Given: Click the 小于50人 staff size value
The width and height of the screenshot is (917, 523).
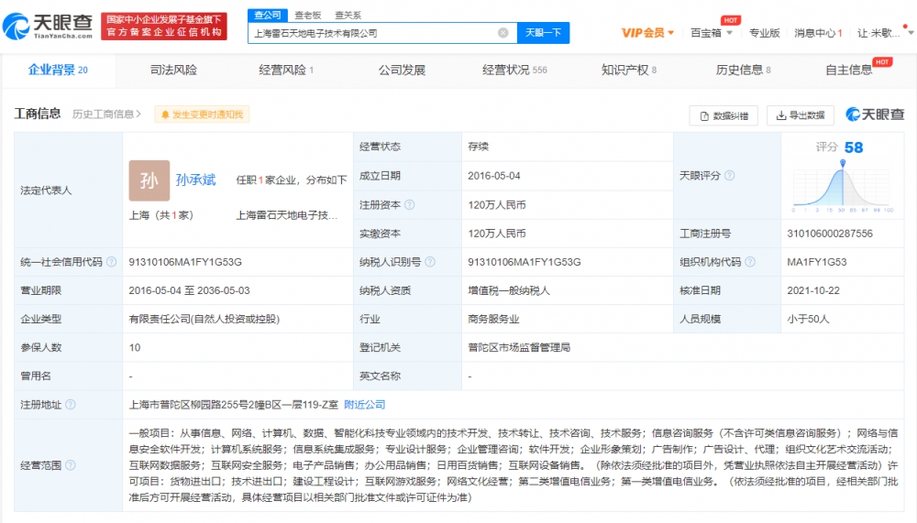Looking at the screenshot, I should tap(808, 319).
